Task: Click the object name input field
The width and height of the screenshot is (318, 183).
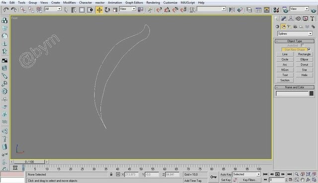Action: click(x=292, y=94)
